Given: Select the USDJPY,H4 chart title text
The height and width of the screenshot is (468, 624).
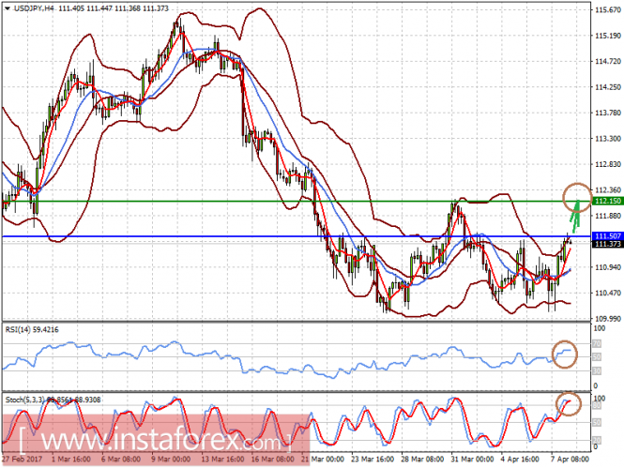Looking at the screenshot, I should click(x=34, y=8).
